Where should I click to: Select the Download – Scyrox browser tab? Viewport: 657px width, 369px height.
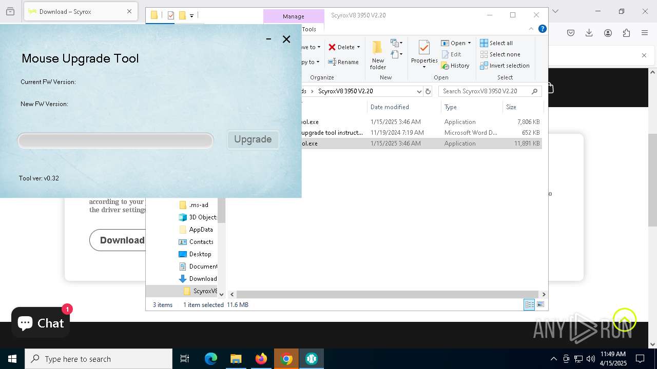81,11
